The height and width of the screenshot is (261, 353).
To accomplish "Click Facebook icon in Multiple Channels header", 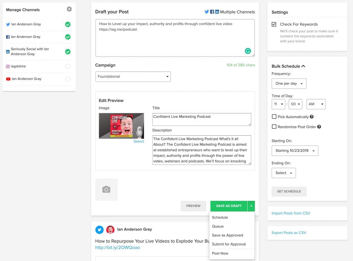I will tap(212, 12).
